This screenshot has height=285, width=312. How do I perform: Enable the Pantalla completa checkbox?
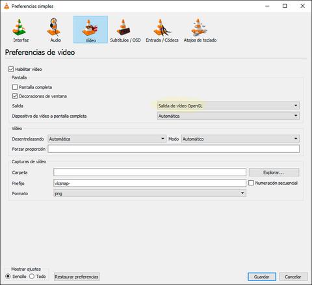click(15, 87)
